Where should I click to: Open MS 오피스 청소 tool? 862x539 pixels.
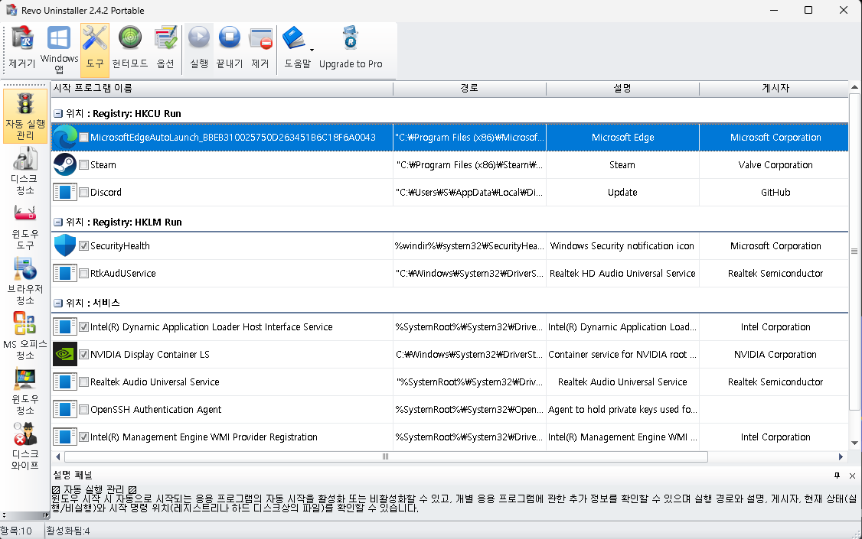(x=25, y=336)
